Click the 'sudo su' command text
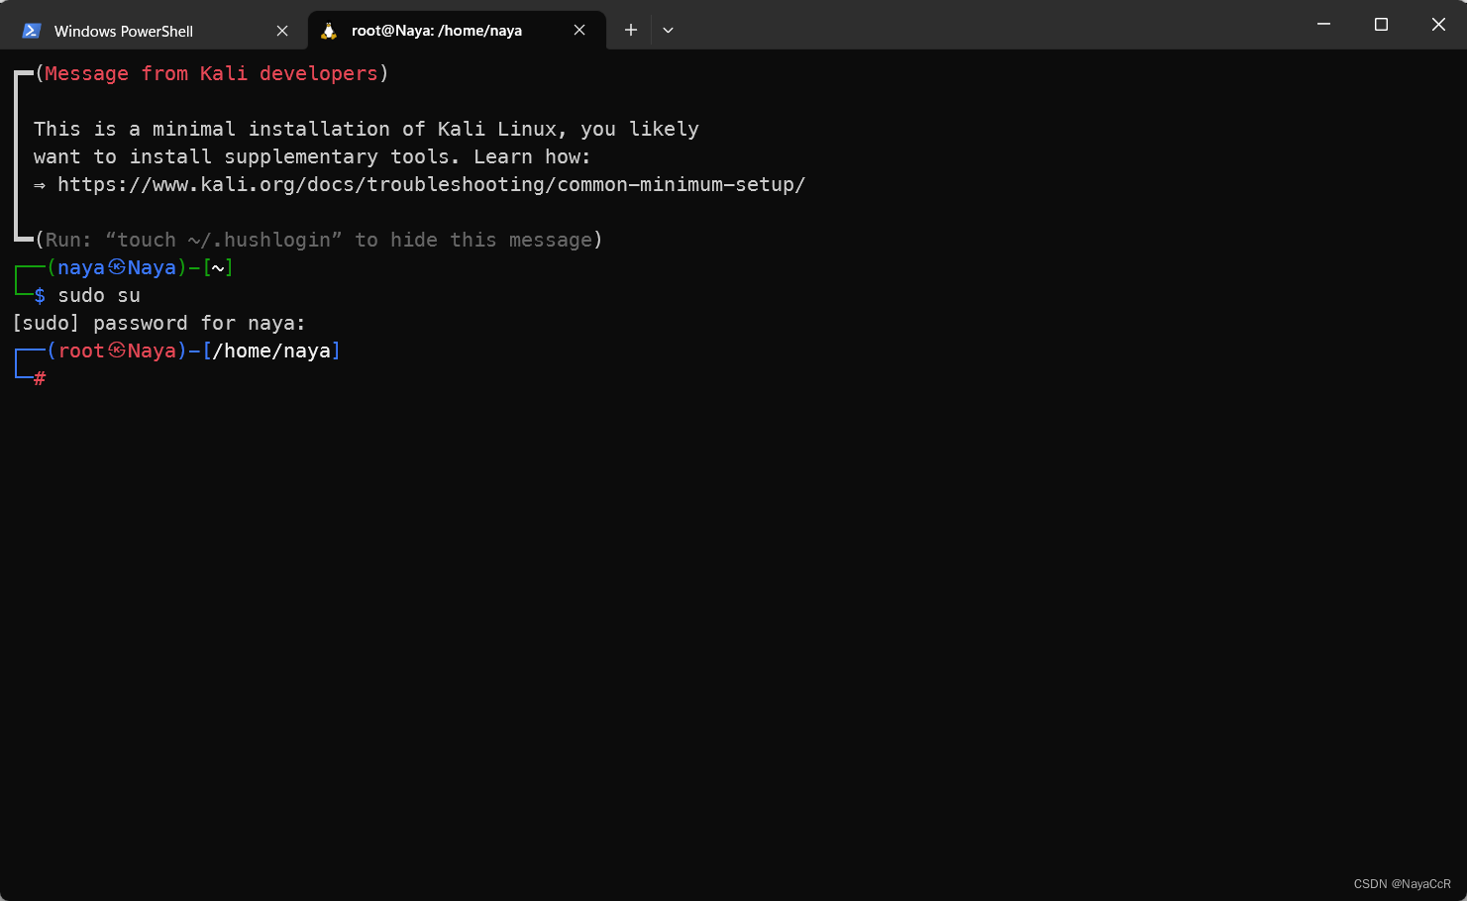 pos(99,295)
